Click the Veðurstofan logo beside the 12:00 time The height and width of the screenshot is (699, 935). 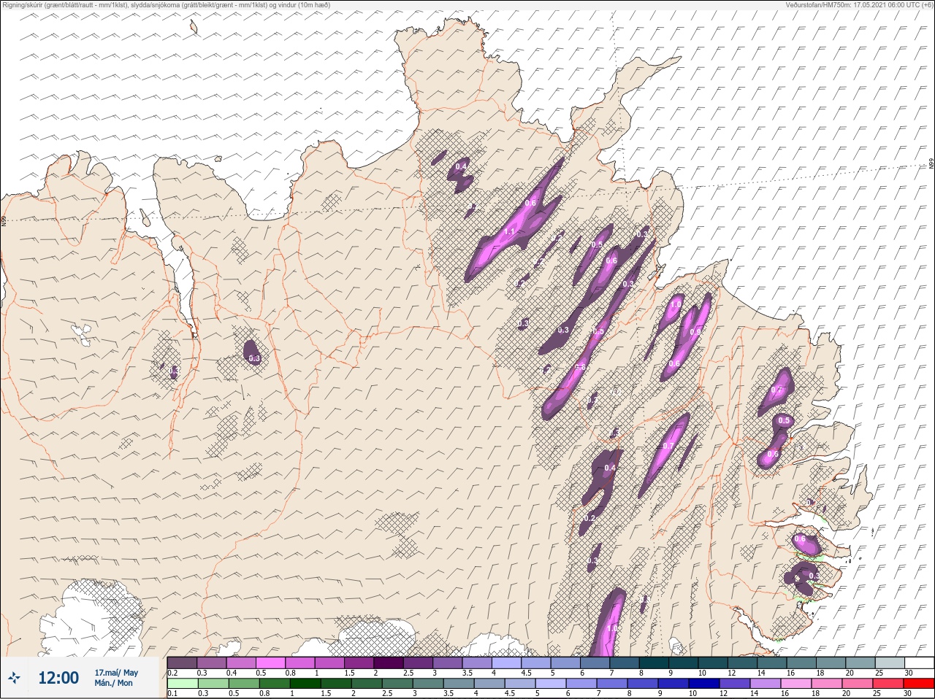[15, 678]
